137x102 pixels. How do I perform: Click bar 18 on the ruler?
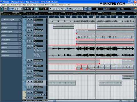[77, 17]
